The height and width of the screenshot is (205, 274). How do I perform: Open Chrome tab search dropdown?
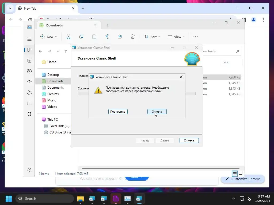pyautogui.click(x=10, y=8)
